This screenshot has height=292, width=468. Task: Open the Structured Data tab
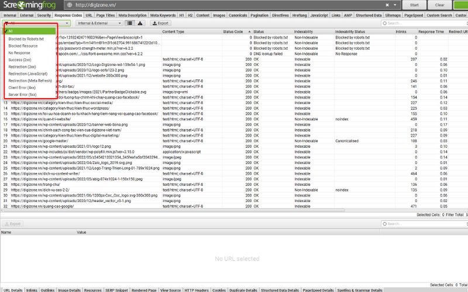pyautogui.click(x=369, y=15)
